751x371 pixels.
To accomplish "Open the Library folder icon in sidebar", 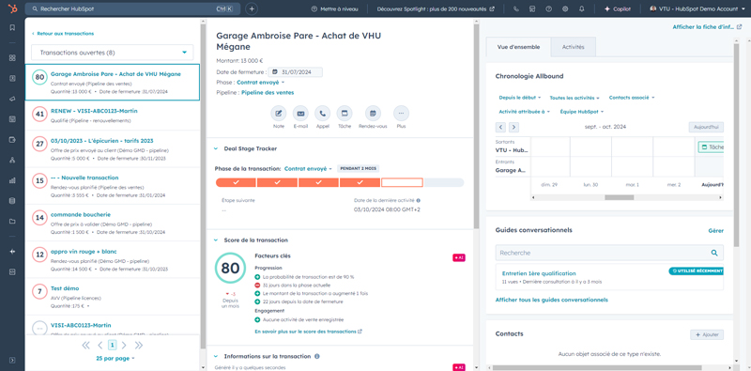I will pyautogui.click(x=12, y=222).
